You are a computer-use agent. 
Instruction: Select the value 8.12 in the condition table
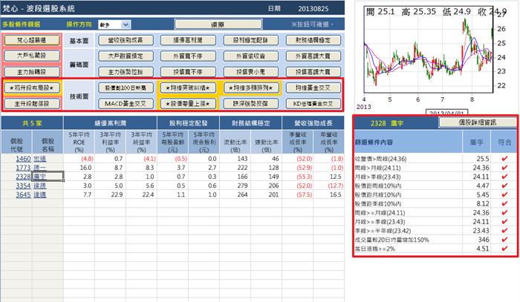click(x=483, y=203)
